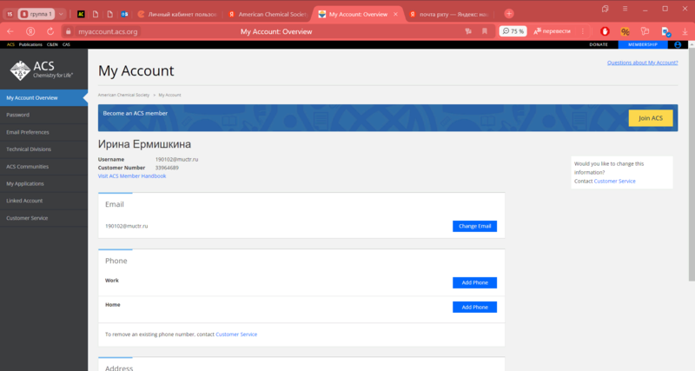Viewport: 695px width, 371px height.
Task: Open the document check extension icon
Action: point(665,31)
